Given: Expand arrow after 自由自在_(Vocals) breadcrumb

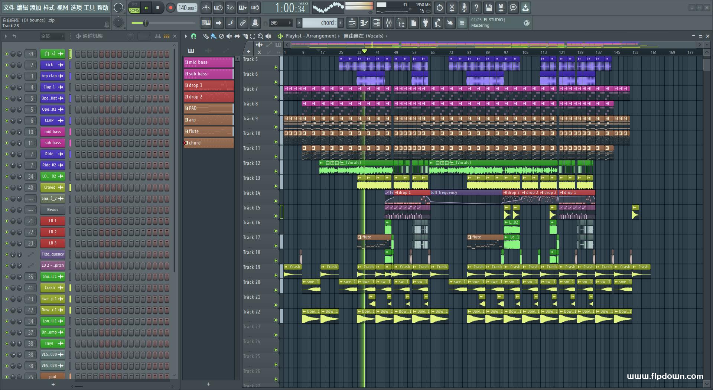Looking at the screenshot, I should [x=387, y=36].
